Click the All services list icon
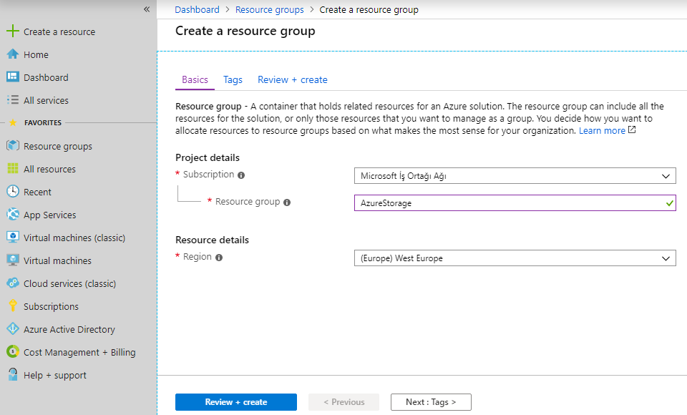Image resolution: width=687 pixels, height=415 pixels. [x=13, y=100]
